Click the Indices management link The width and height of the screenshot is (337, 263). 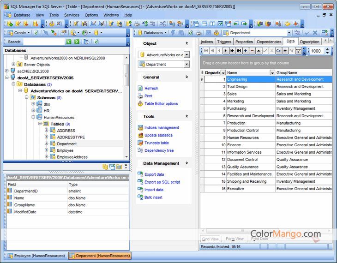162,127
